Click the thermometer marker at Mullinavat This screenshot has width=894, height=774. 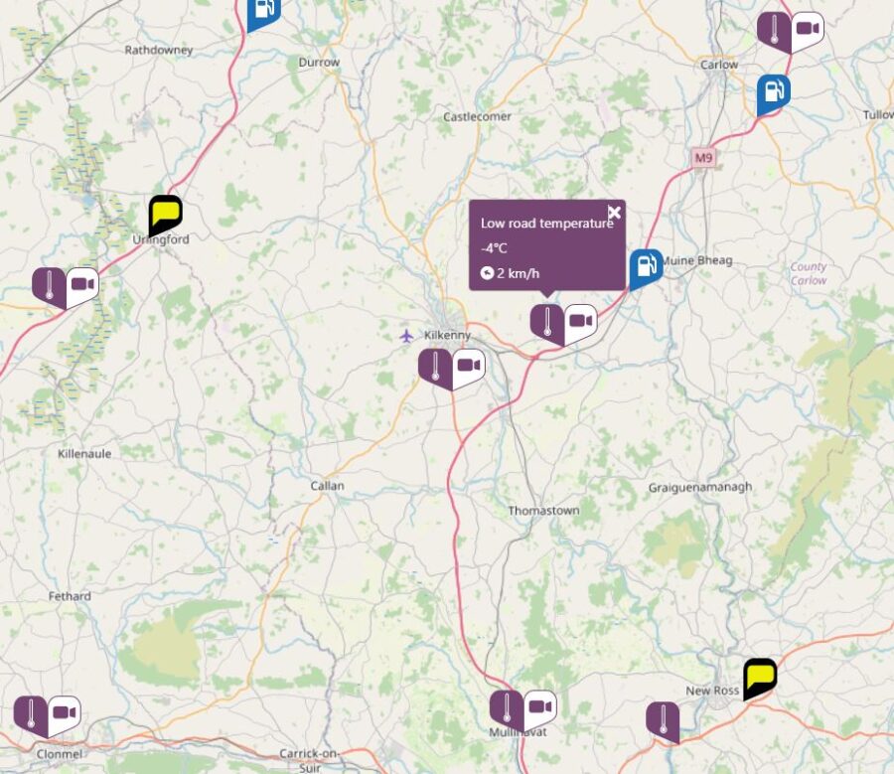(x=507, y=710)
